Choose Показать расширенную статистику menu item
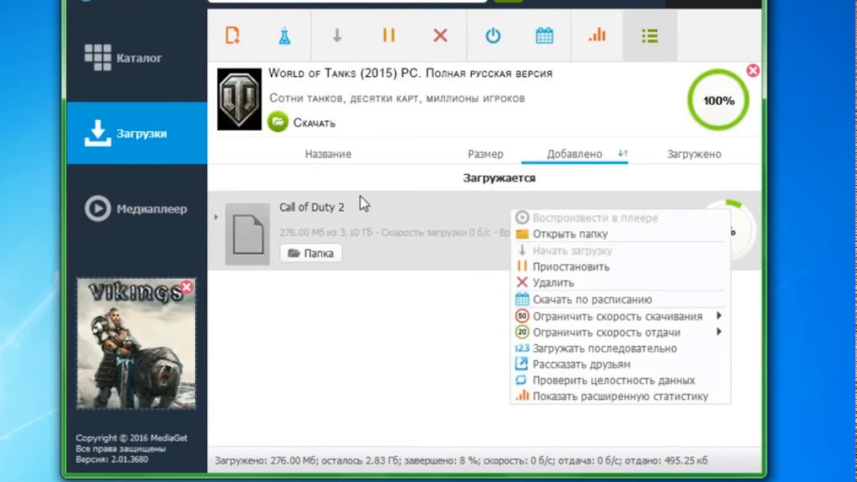Image resolution: width=857 pixels, height=482 pixels. click(620, 396)
